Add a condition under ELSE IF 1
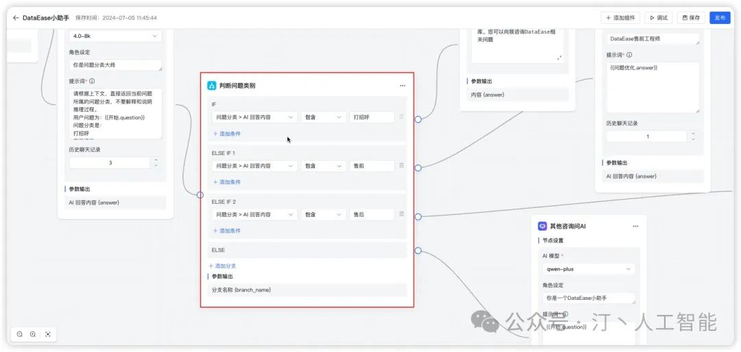 click(227, 182)
